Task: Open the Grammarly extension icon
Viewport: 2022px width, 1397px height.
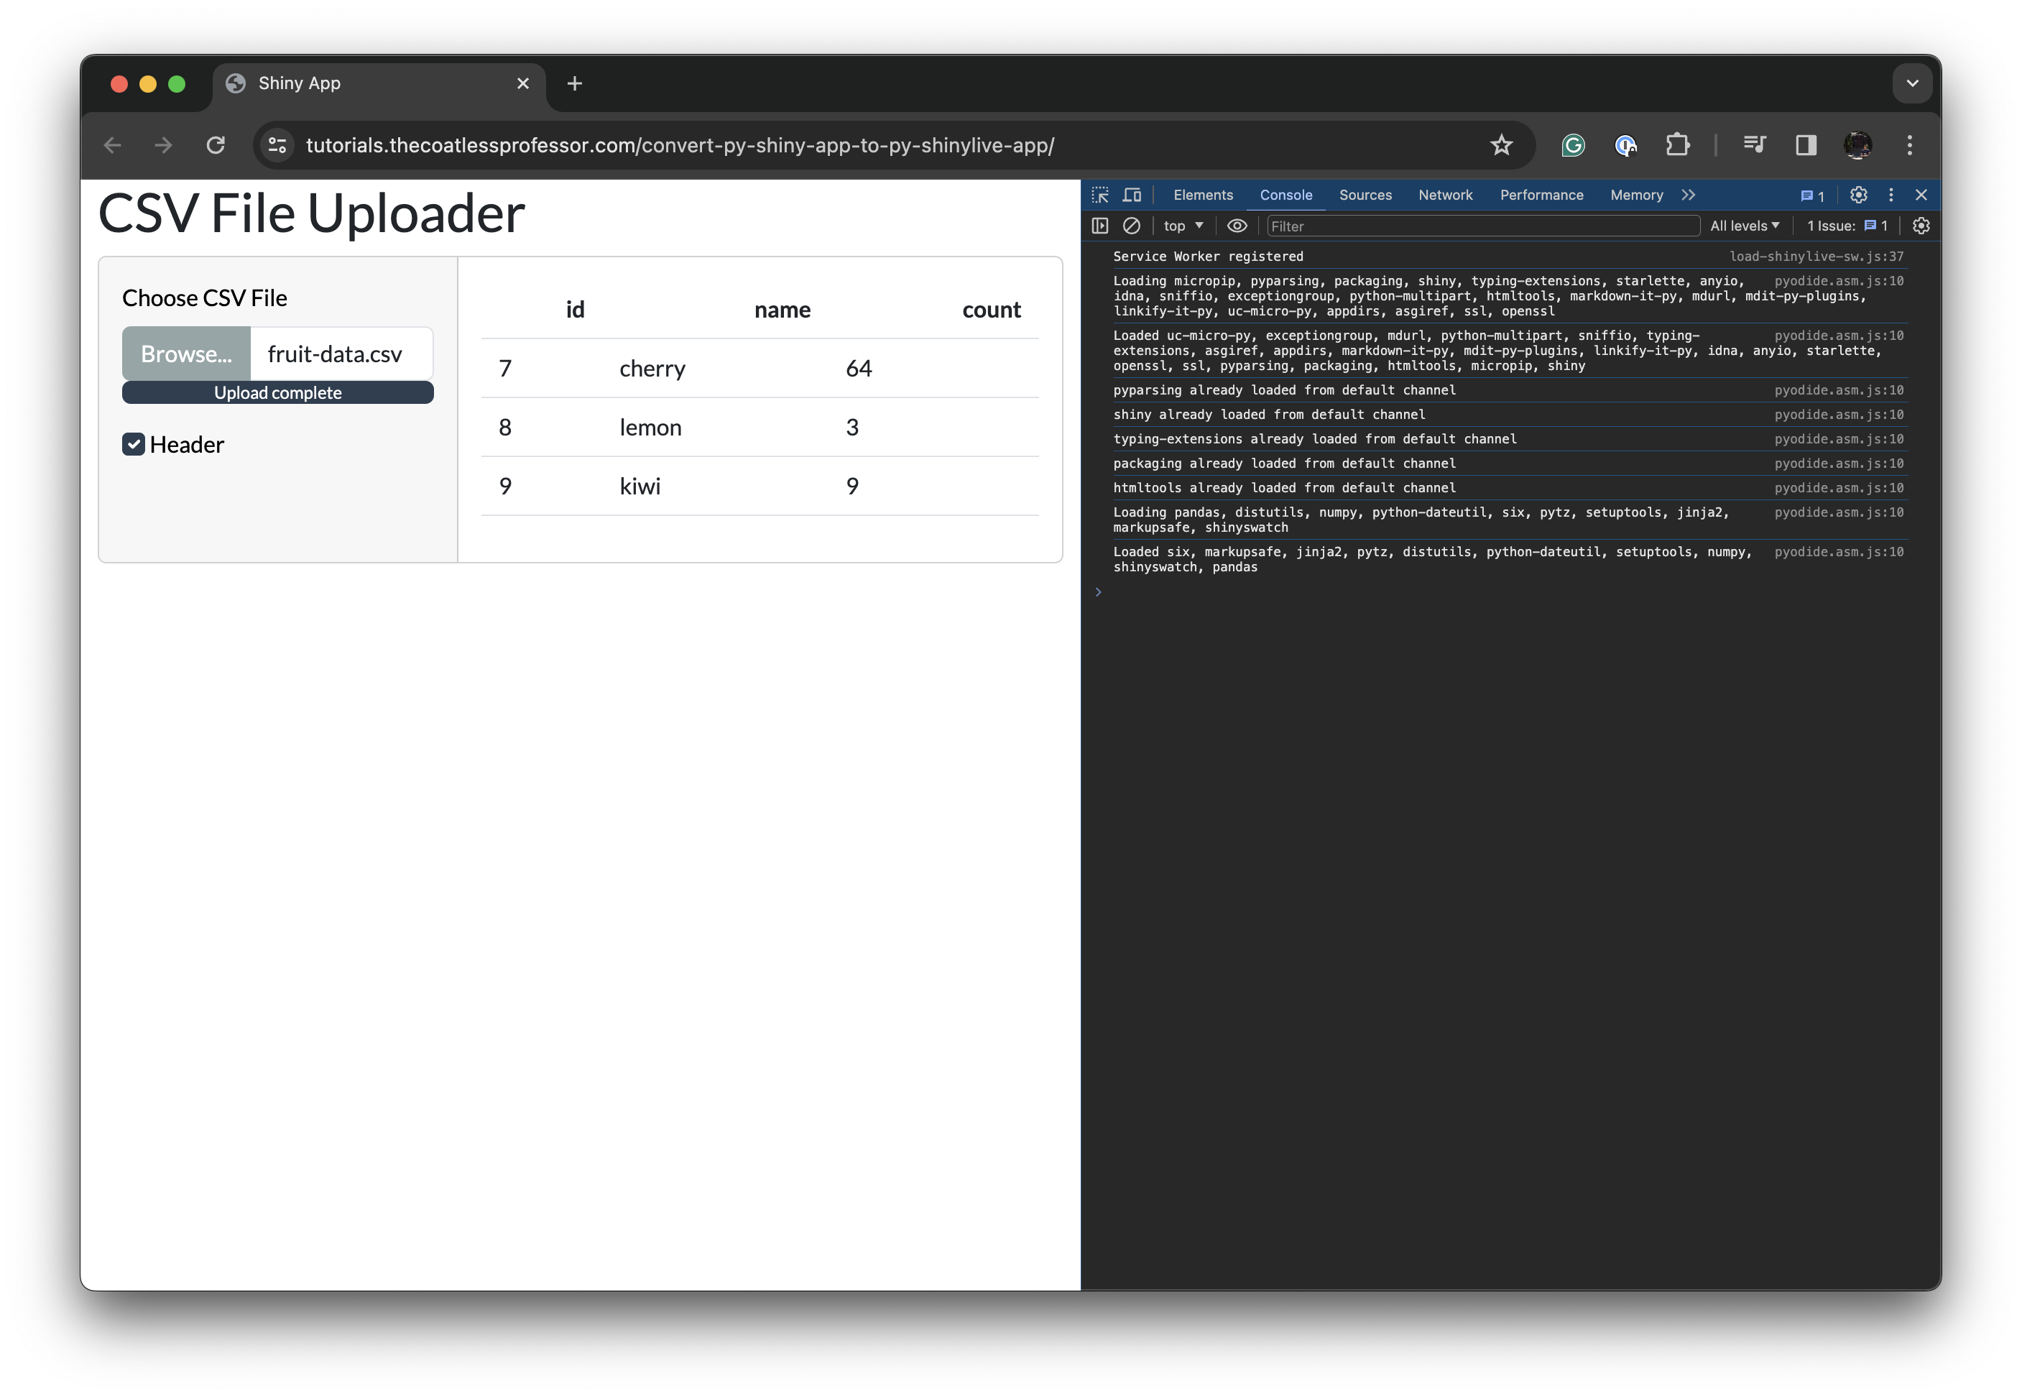Action: (1573, 145)
